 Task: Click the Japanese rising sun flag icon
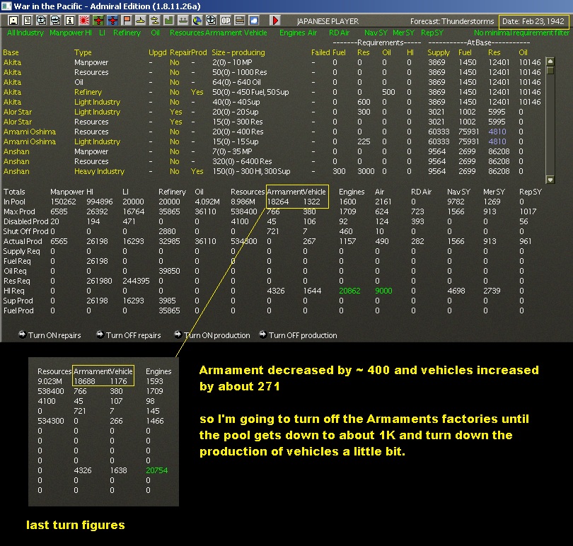(x=84, y=21)
